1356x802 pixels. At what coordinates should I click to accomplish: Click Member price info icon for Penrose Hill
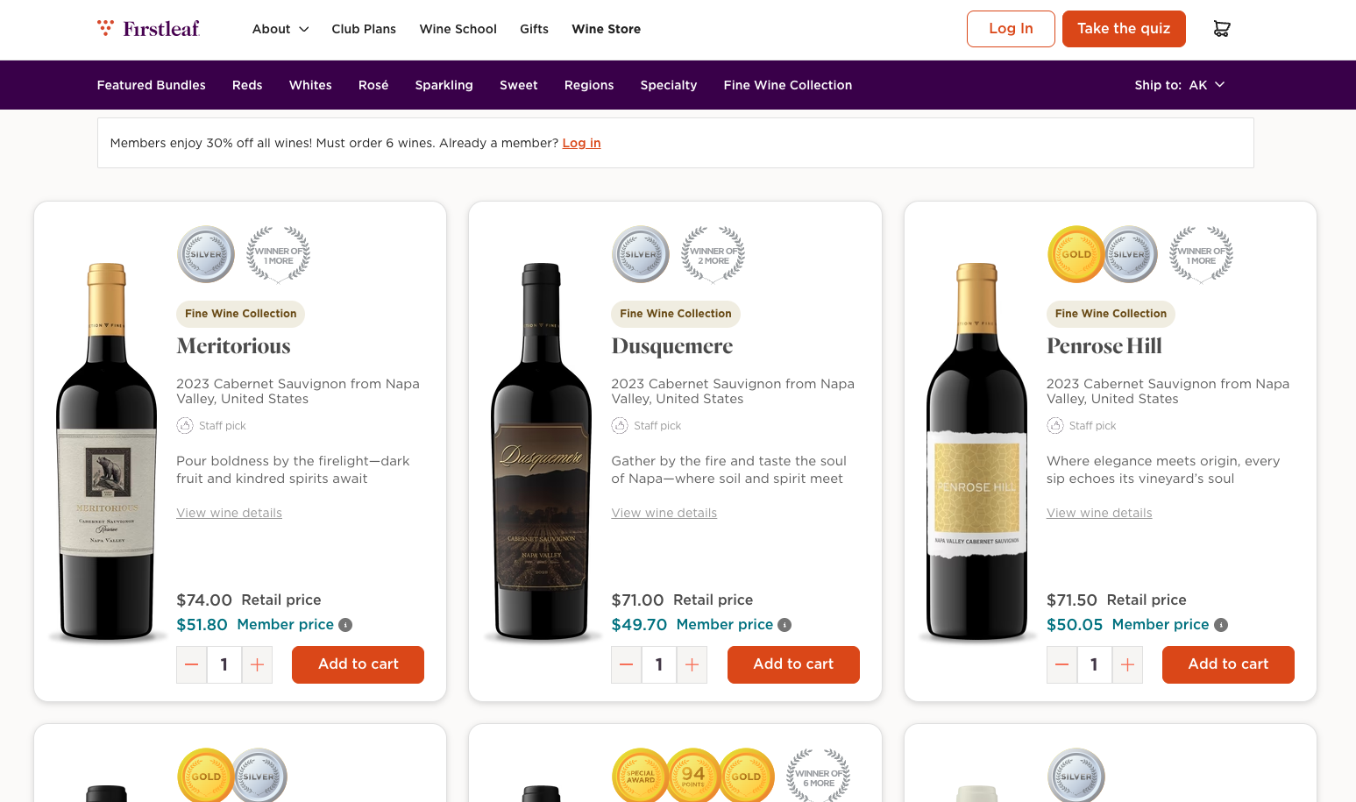[x=1221, y=625]
